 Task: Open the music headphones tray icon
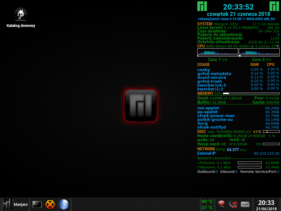[233, 204]
